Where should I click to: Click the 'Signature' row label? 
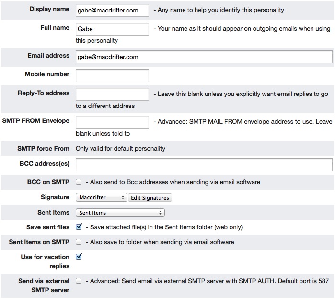point(55,197)
